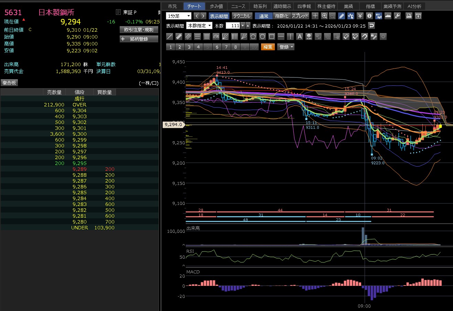
Task: Toggle 指数化 chart display mode
Action: [x=282, y=16]
